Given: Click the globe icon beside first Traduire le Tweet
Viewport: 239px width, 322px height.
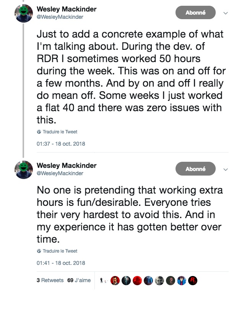Looking at the screenshot, I should (39, 132).
